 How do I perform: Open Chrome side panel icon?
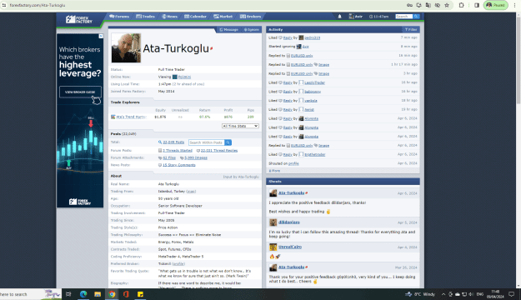point(477,5)
